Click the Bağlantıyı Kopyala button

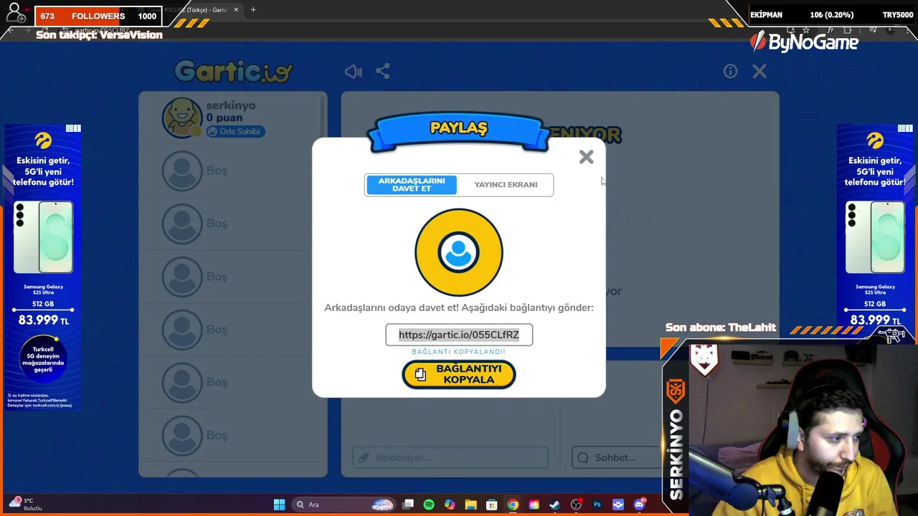pyautogui.click(x=459, y=374)
